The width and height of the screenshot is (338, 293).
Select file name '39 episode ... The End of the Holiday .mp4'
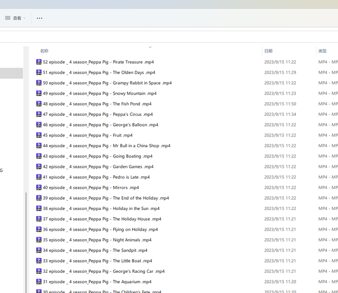pos(106,198)
